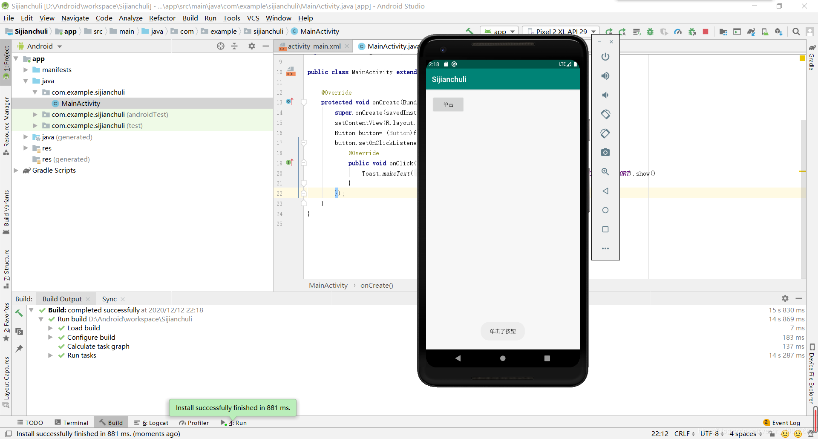818x439 pixels.
Task: Open the Event Log
Action: point(782,423)
